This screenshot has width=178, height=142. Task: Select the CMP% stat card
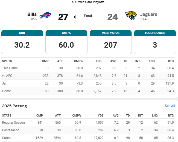coord(66,42)
